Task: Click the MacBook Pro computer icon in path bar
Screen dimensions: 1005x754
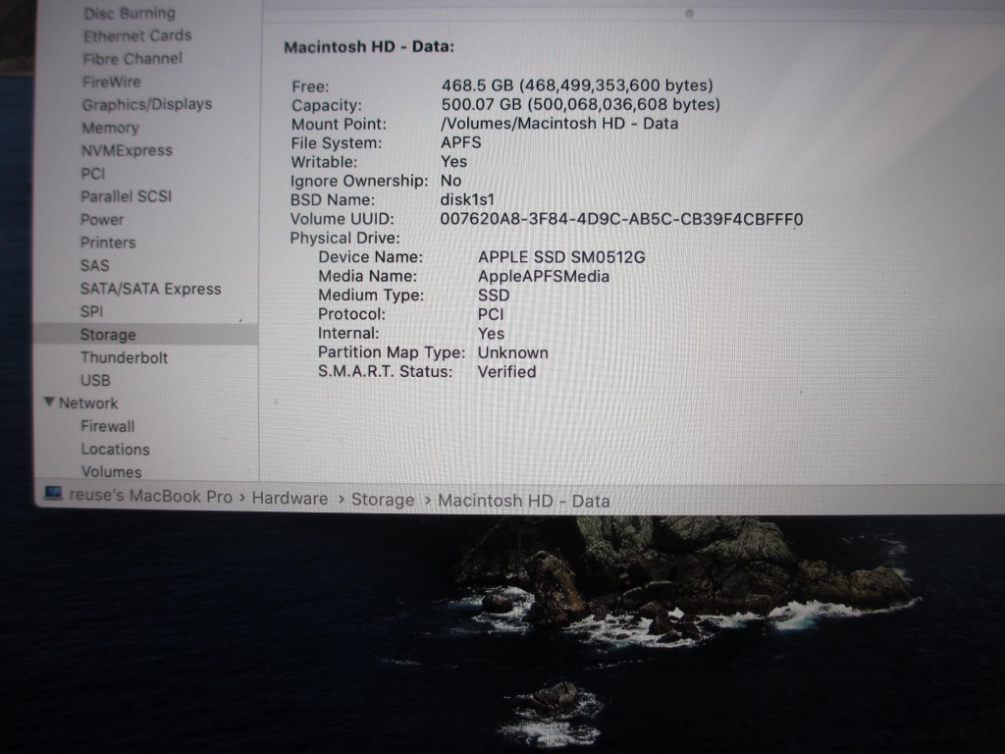Action: tap(53, 494)
